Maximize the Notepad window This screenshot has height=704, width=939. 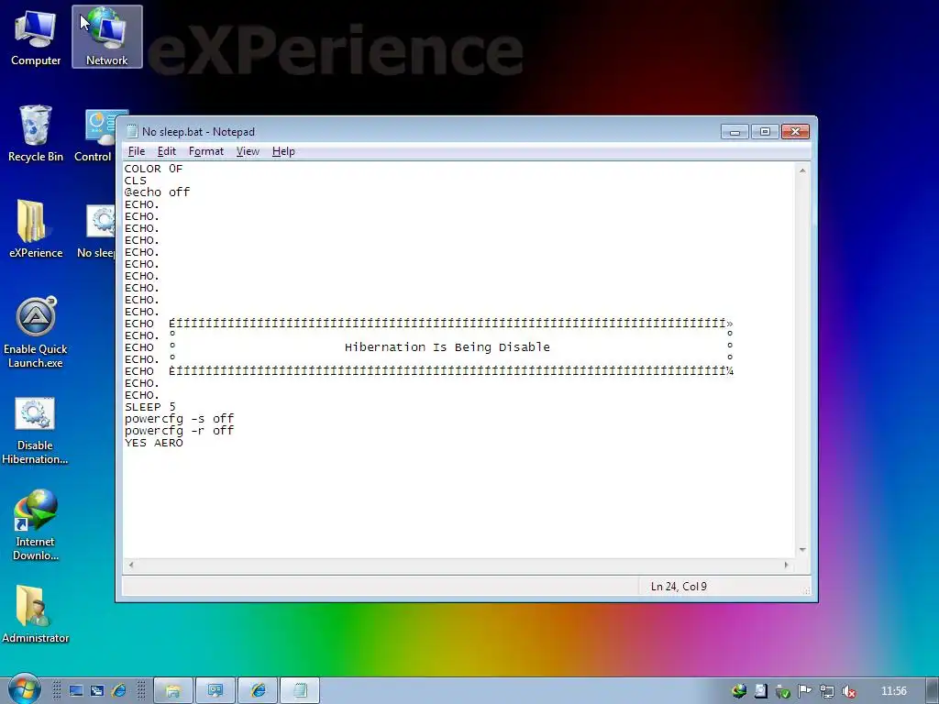click(765, 132)
